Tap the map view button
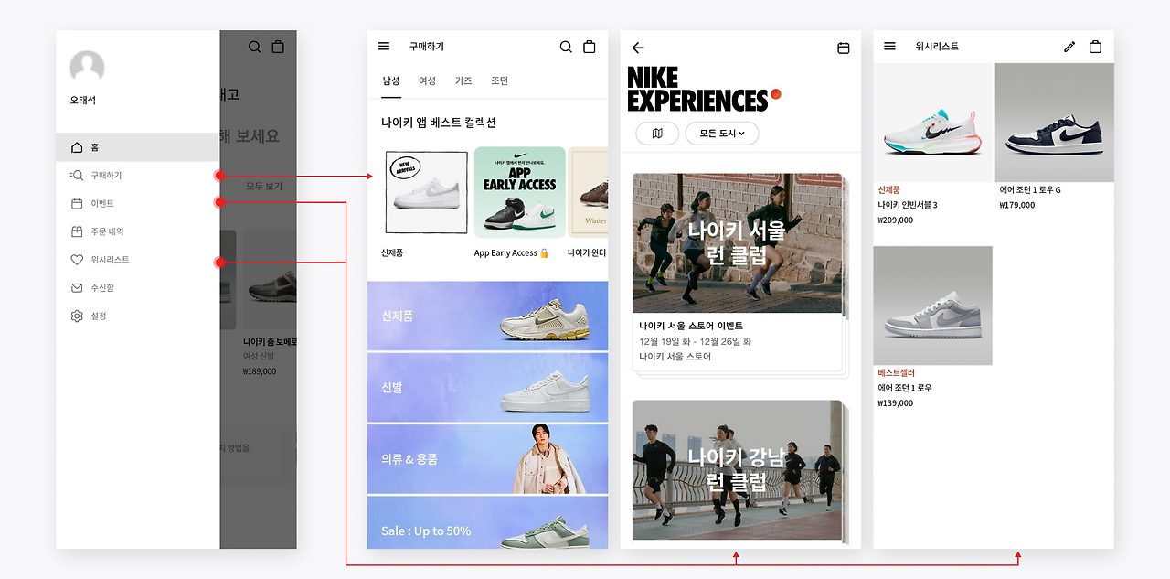Image resolution: width=1170 pixels, height=579 pixels. (x=657, y=134)
